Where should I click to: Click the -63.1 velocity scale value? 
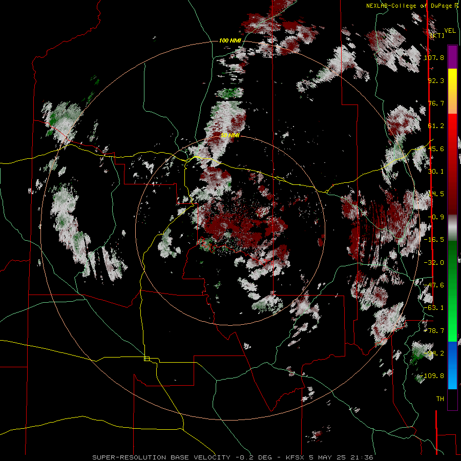[434, 308]
